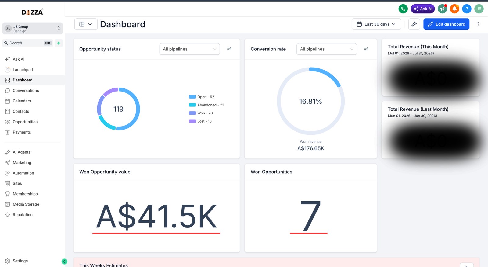This screenshot has width=488, height=267.
Task: Select Dashboard in the sidebar
Action: pos(33,80)
